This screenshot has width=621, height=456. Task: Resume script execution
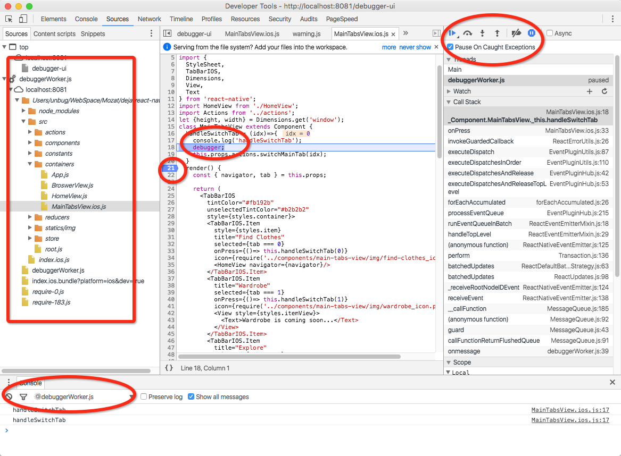pyautogui.click(x=452, y=33)
